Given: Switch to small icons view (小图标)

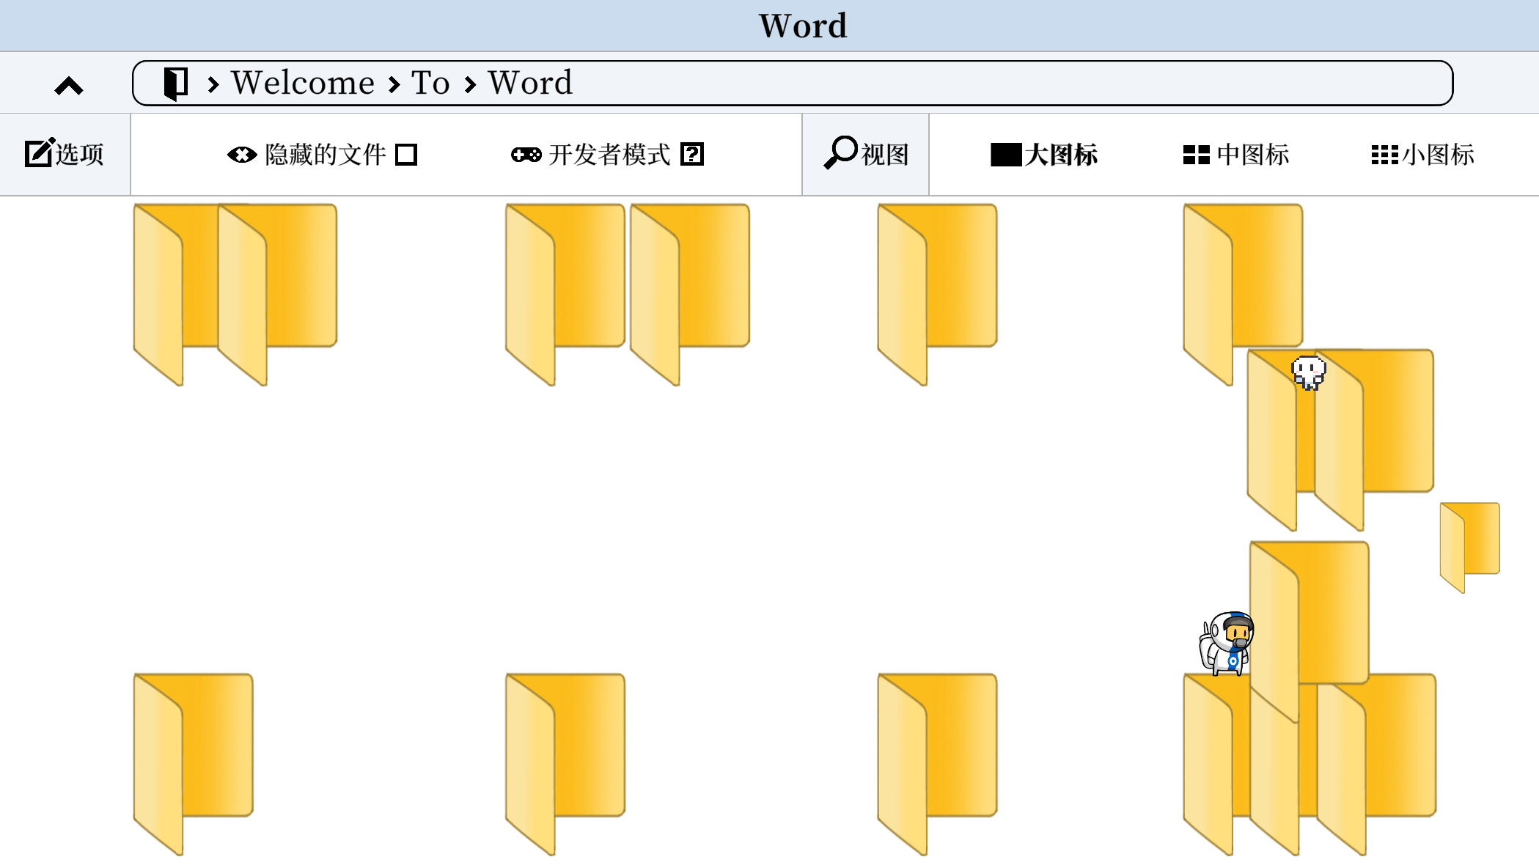Looking at the screenshot, I should coord(1422,155).
